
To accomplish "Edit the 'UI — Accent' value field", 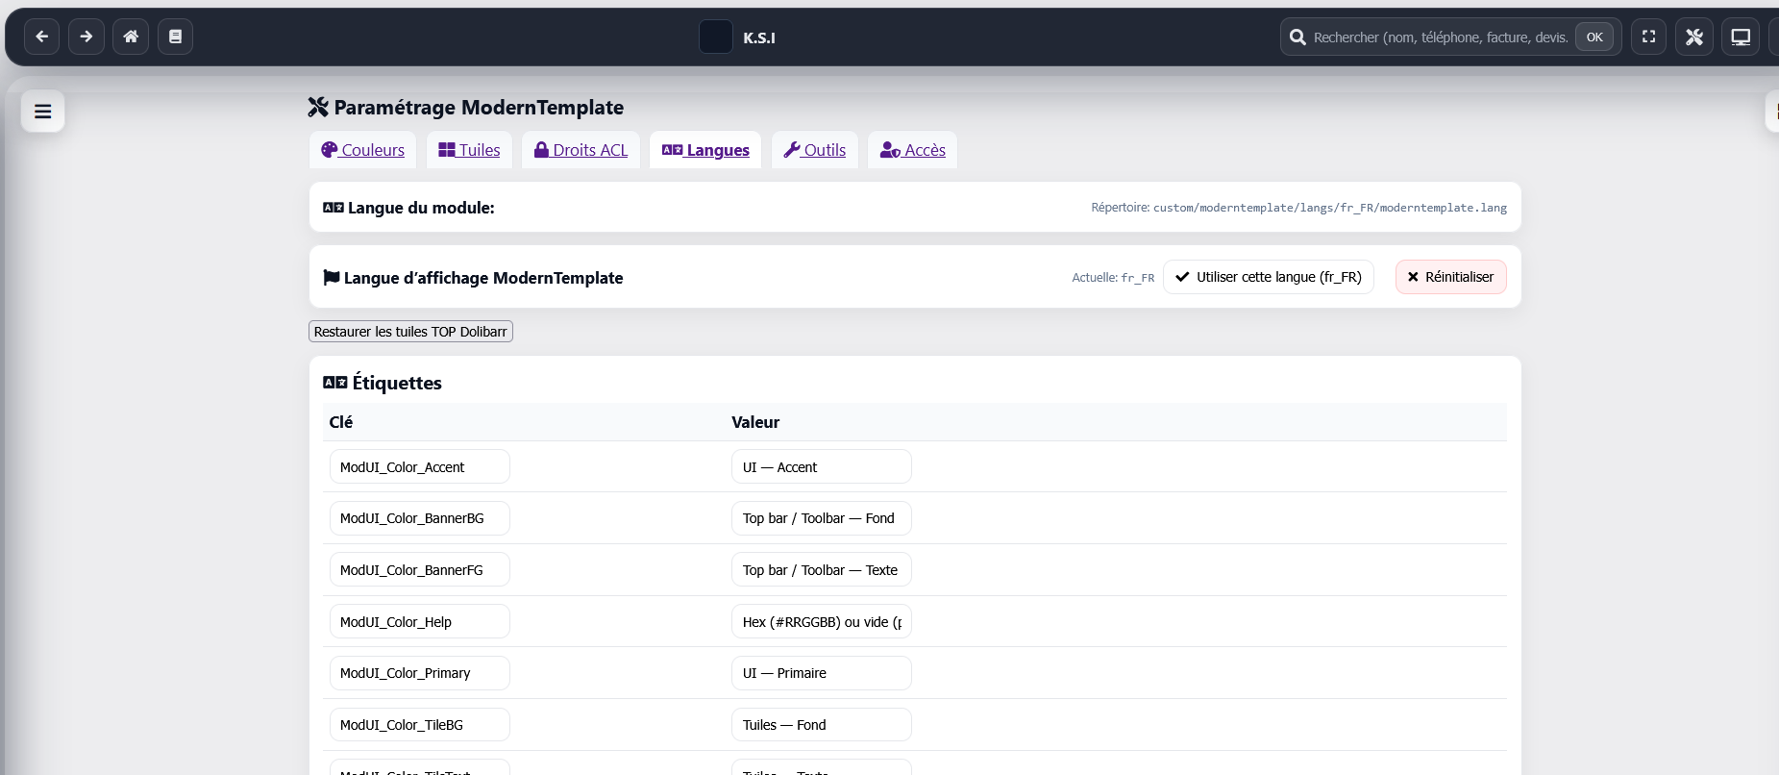I will click(x=822, y=467).
